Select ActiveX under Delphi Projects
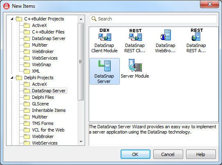222x165 pixels. coord(39,84)
